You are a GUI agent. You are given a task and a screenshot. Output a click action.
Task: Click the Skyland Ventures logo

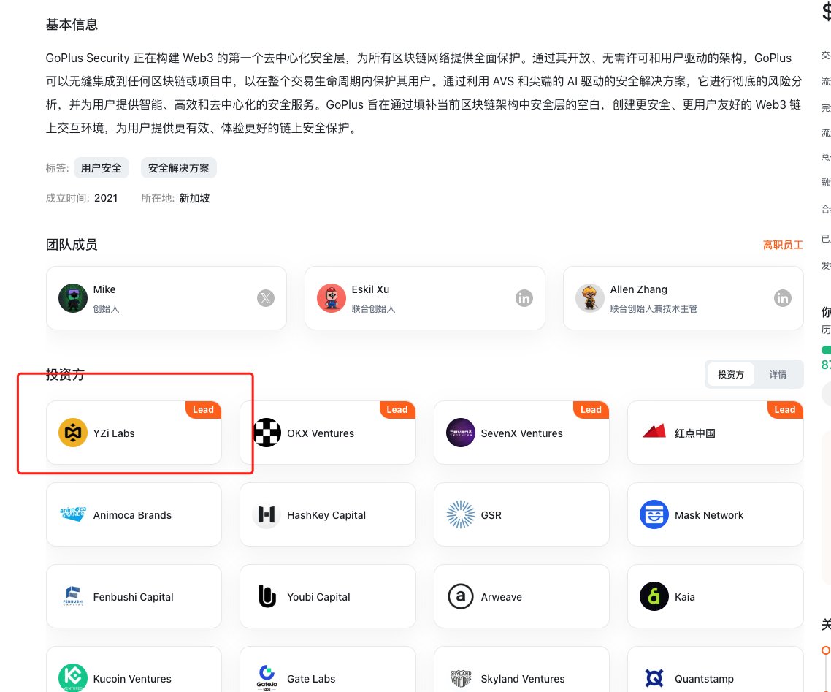[461, 678]
